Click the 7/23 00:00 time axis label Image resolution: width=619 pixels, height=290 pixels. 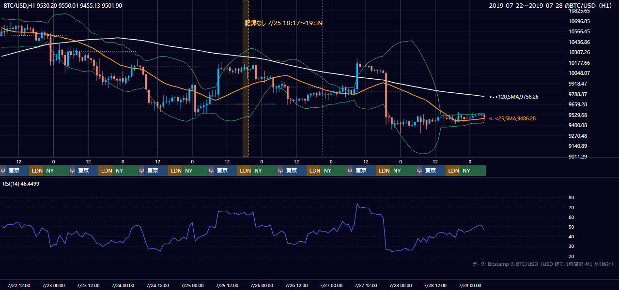[x=53, y=285]
